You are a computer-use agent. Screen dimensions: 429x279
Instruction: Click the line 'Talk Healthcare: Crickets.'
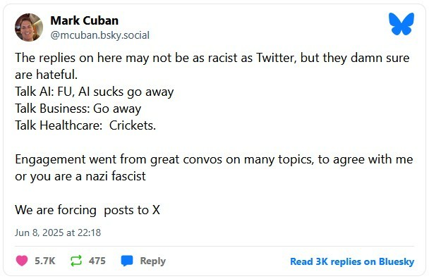point(85,125)
